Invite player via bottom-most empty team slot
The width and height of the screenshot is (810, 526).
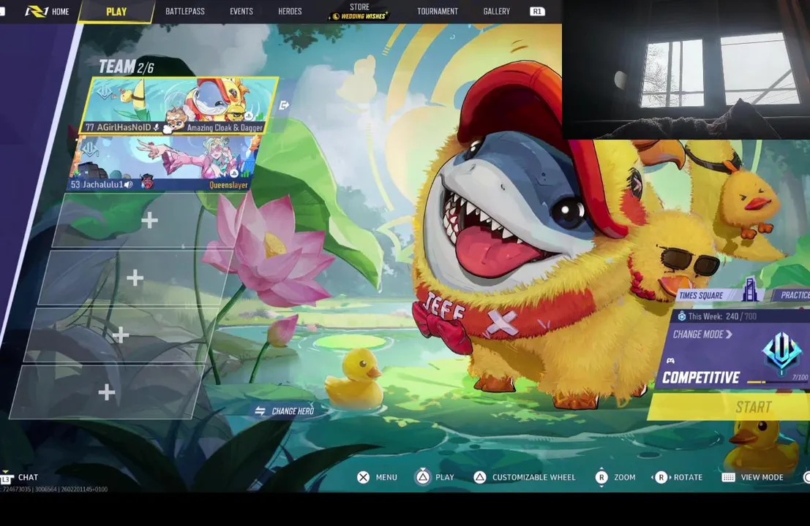(x=106, y=392)
